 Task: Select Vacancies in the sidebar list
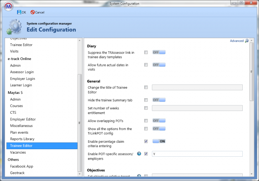(19, 152)
